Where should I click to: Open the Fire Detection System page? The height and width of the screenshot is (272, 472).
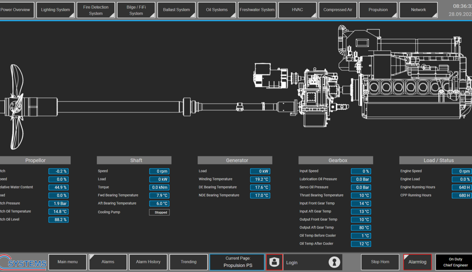(96, 10)
